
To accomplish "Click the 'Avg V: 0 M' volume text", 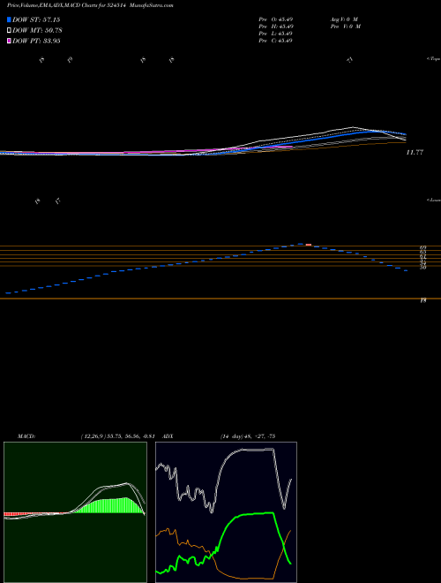I will (344, 19).
